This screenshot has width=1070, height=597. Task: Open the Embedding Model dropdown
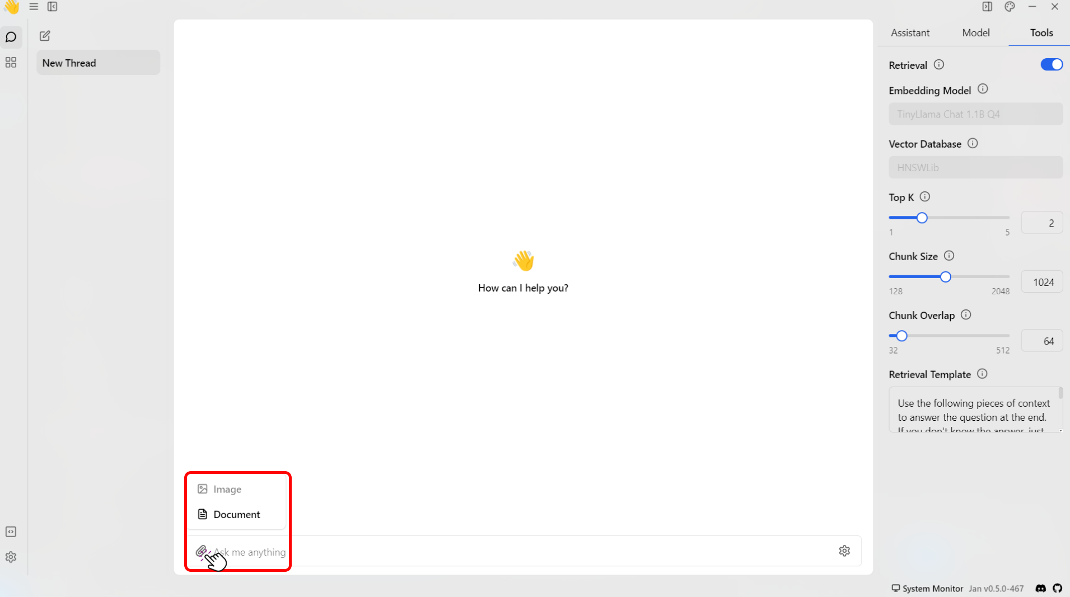[975, 114]
